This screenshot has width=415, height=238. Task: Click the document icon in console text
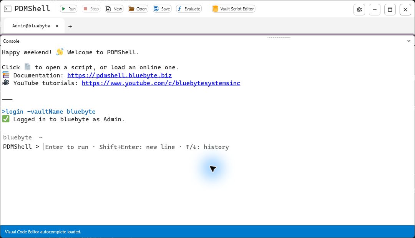[x=27, y=67]
